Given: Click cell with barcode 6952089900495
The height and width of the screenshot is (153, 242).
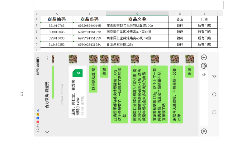Looking at the screenshot, I should coord(89,26).
